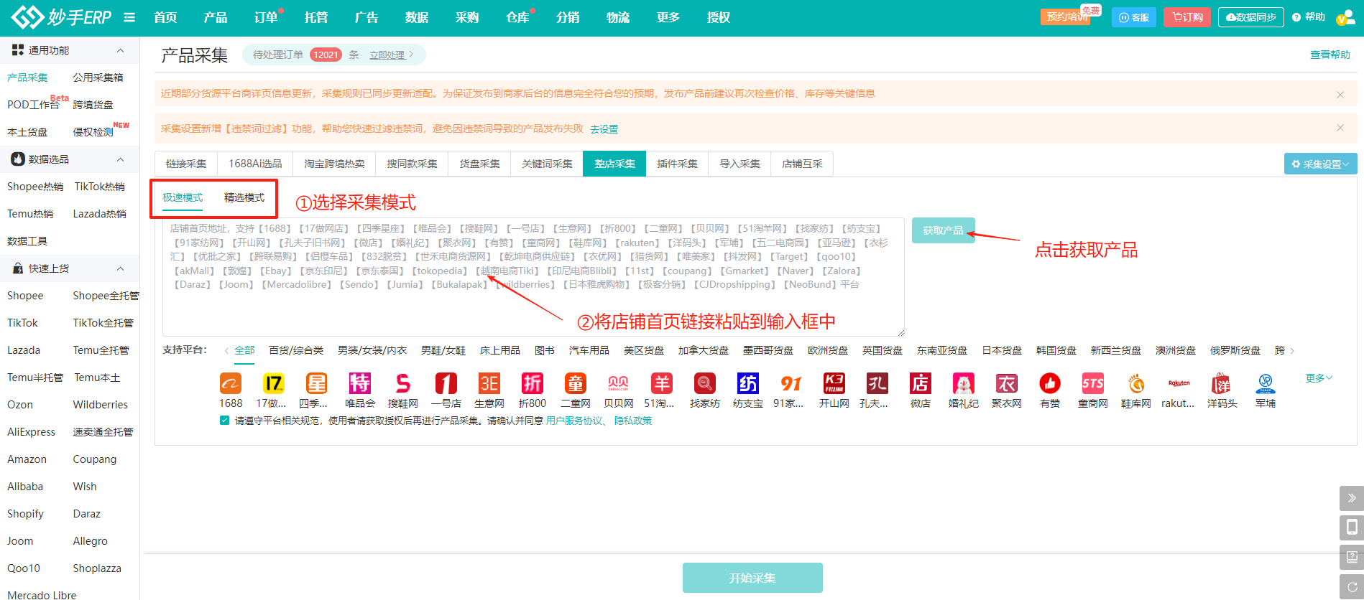Collapse the 通用功能 sidebar section
The height and width of the screenshot is (600, 1364).
tap(120, 50)
